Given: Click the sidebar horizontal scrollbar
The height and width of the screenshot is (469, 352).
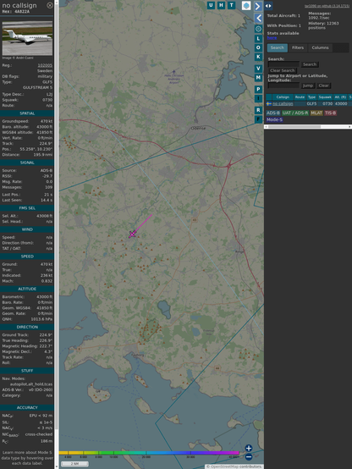Looking at the screenshot, I should [x=308, y=127].
